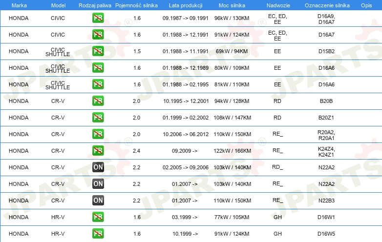
Task: Click CIVIC SHUTTLE model in D15B2 row
Action: tap(58, 52)
